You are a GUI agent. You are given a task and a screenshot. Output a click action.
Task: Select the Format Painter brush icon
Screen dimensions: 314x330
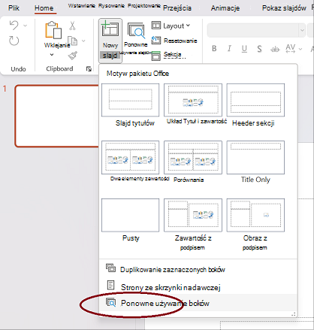(x=73, y=56)
